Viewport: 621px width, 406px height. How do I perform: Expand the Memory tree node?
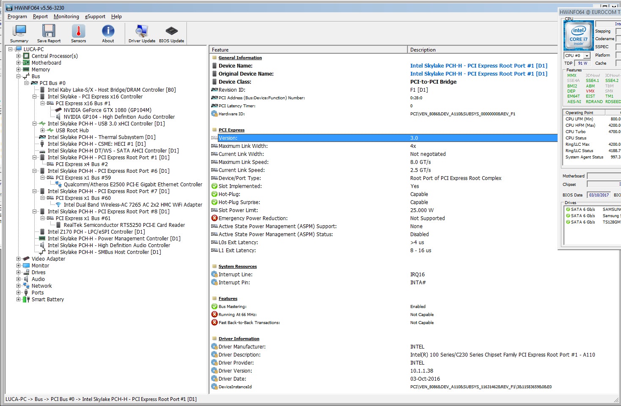[x=18, y=69]
